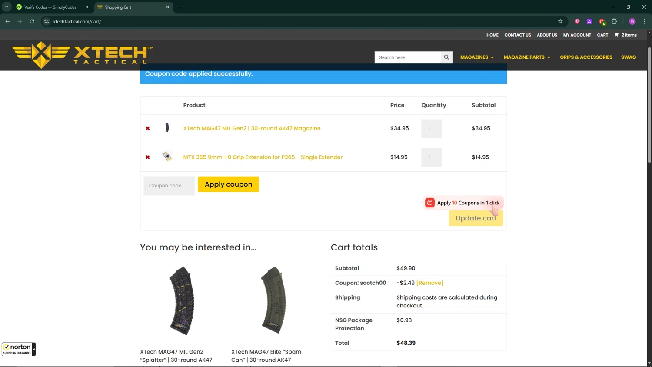This screenshot has width=652, height=367.
Task: Click the Update cart button
Action: click(476, 218)
